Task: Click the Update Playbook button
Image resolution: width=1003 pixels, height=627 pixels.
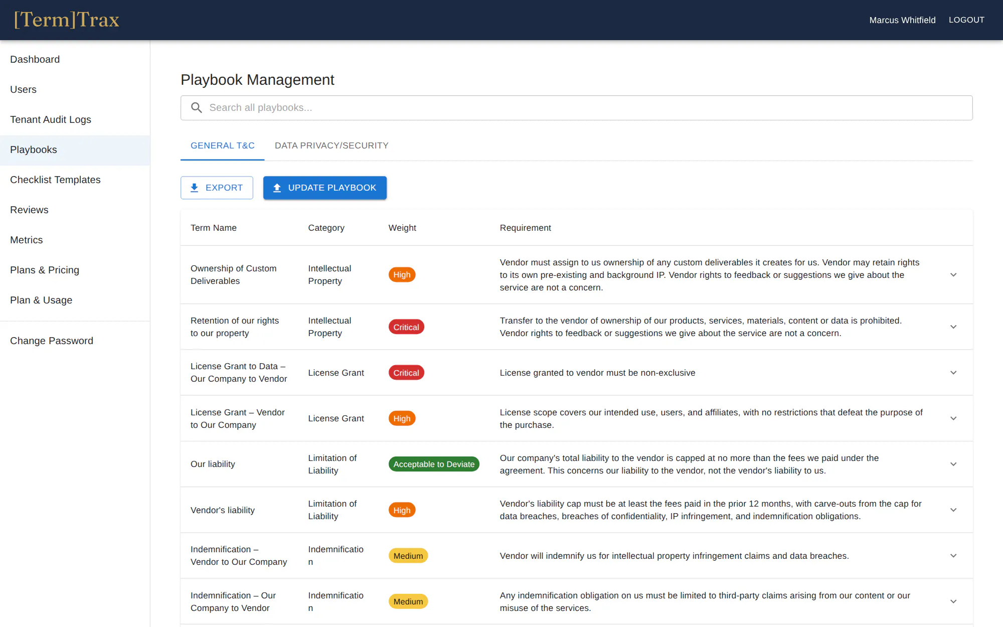Action: [x=325, y=188]
